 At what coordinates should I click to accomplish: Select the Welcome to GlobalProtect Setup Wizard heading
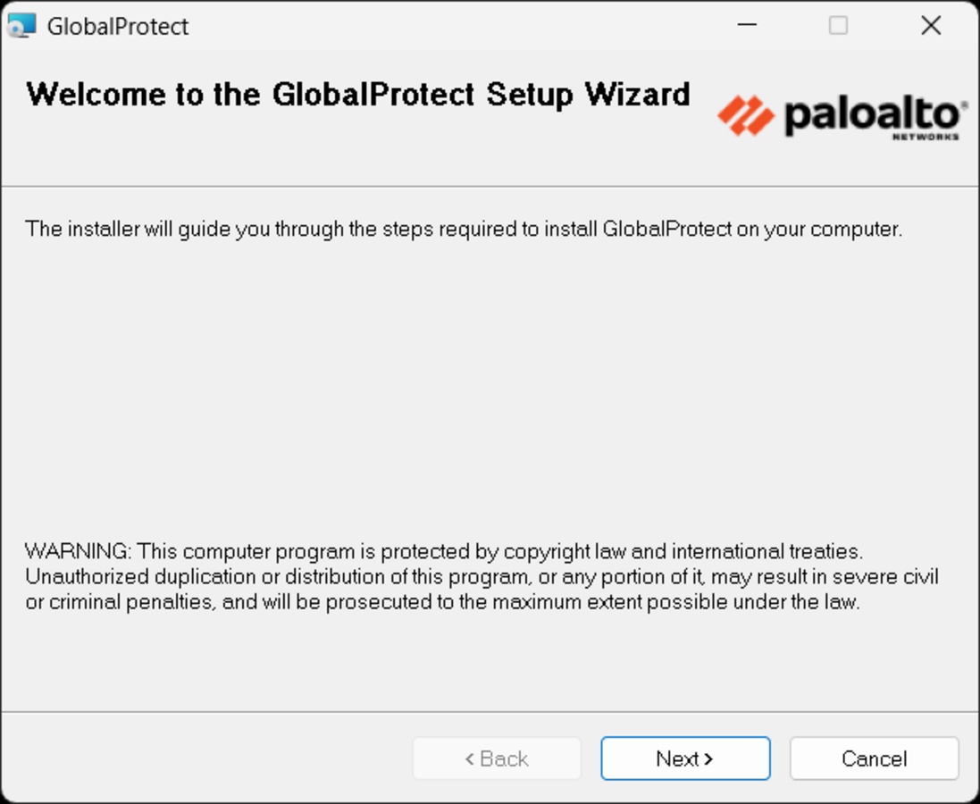(x=358, y=95)
